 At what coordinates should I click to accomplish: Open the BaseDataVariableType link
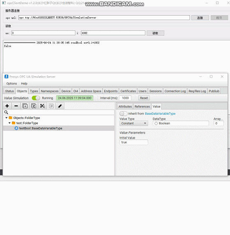point(160,114)
